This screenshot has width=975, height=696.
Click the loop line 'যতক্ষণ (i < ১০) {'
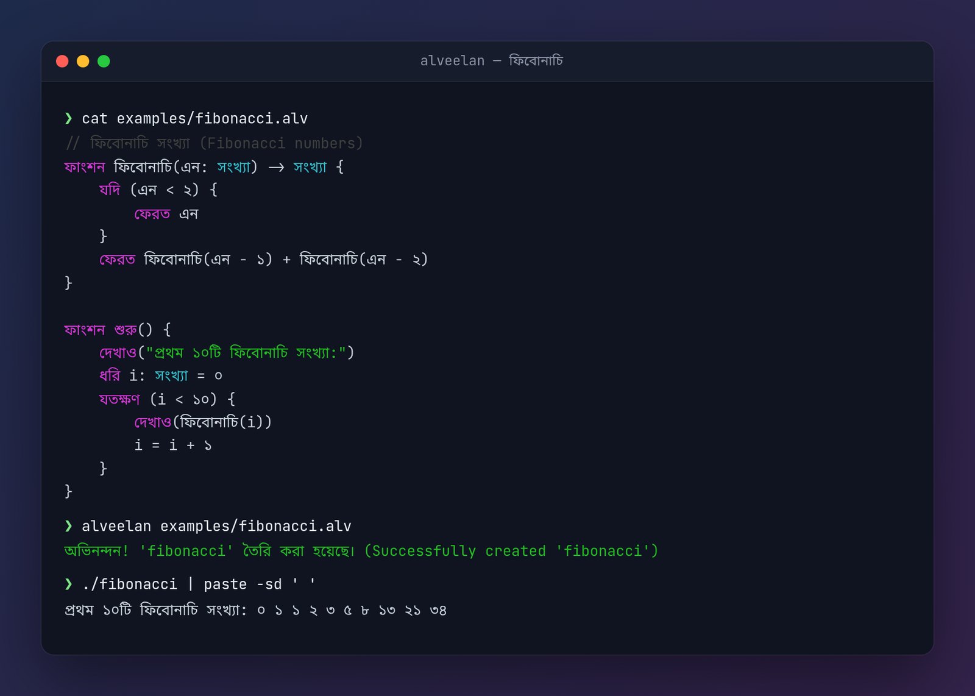[167, 399]
